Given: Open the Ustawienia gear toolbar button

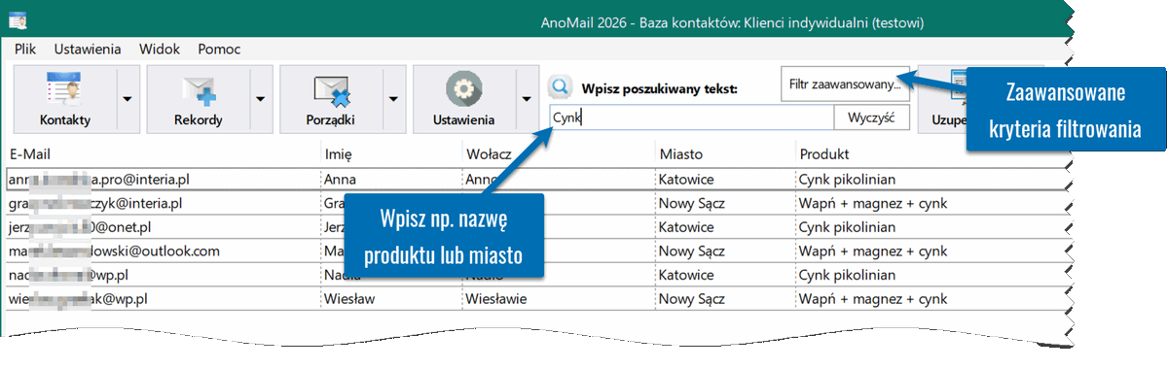Looking at the screenshot, I should (464, 99).
